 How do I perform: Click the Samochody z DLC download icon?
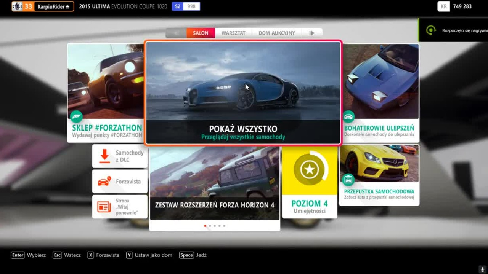tap(104, 156)
